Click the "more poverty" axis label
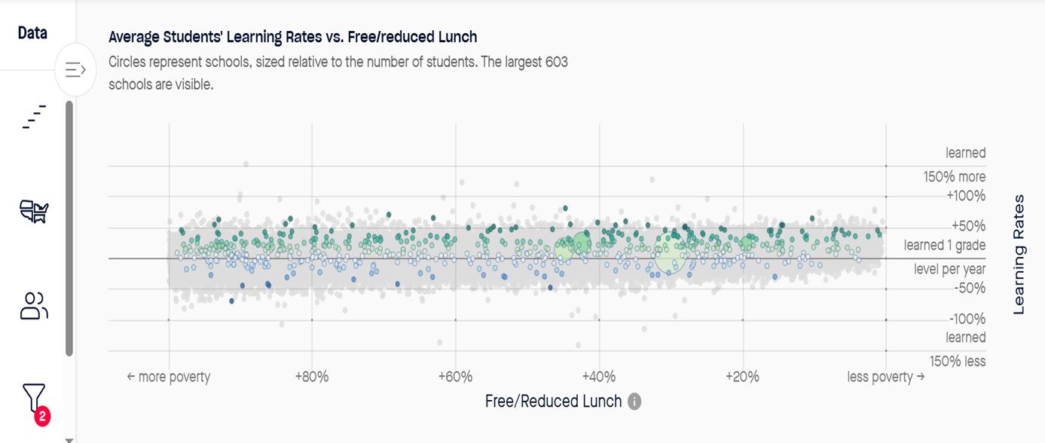 click(168, 377)
